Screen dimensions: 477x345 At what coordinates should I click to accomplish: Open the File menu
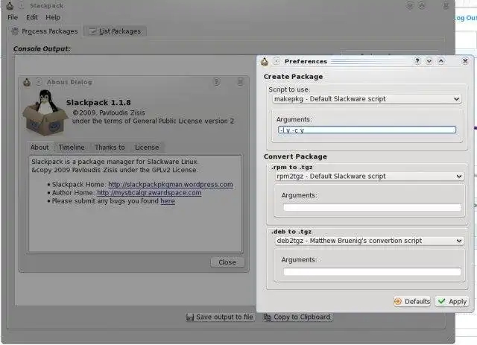click(x=13, y=17)
